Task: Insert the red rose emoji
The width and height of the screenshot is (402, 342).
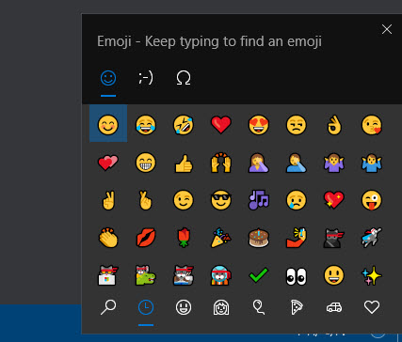Action: (x=184, y=238)
